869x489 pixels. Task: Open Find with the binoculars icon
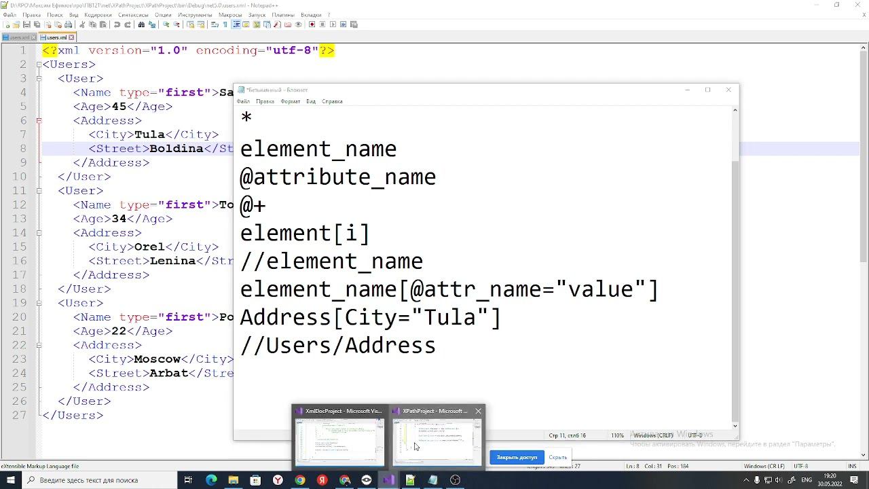point(141,24)
